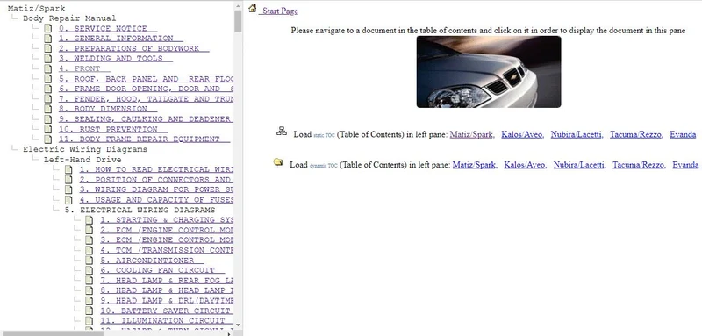Click document icon next to WELDING AND TOOLS
The image size is (702, 336).
(x=48, y=59)
